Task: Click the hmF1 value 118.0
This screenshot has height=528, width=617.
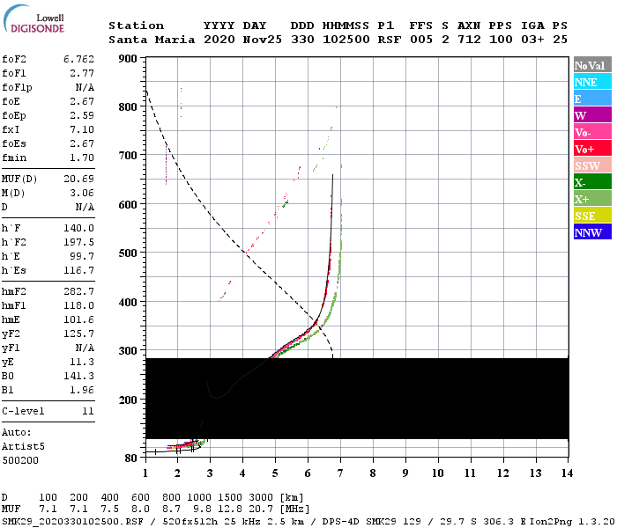Action: click(78, 305)
